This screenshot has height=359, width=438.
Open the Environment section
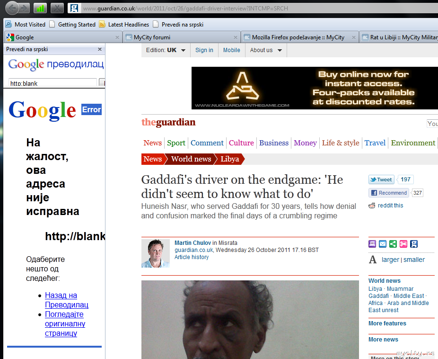(413, 143)
